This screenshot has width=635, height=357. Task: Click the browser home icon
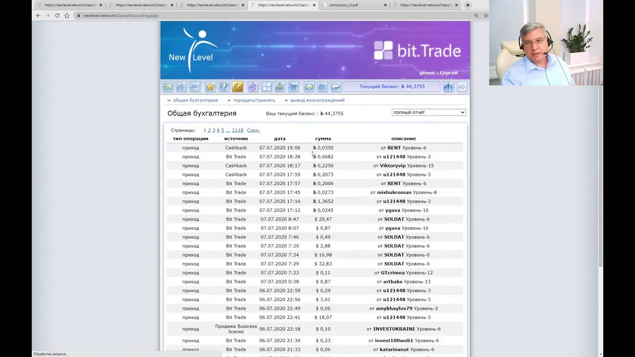point(67,15)
